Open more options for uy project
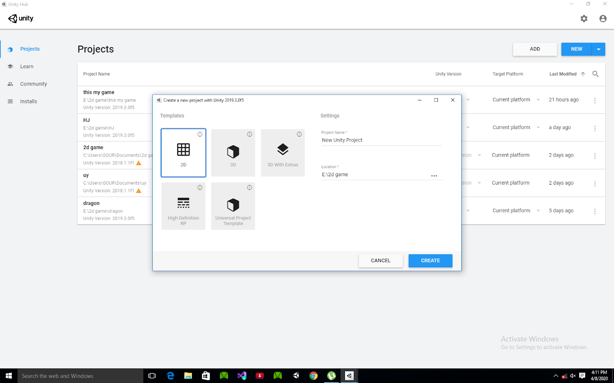Screen dimensions: 614x383 (595, 183)
